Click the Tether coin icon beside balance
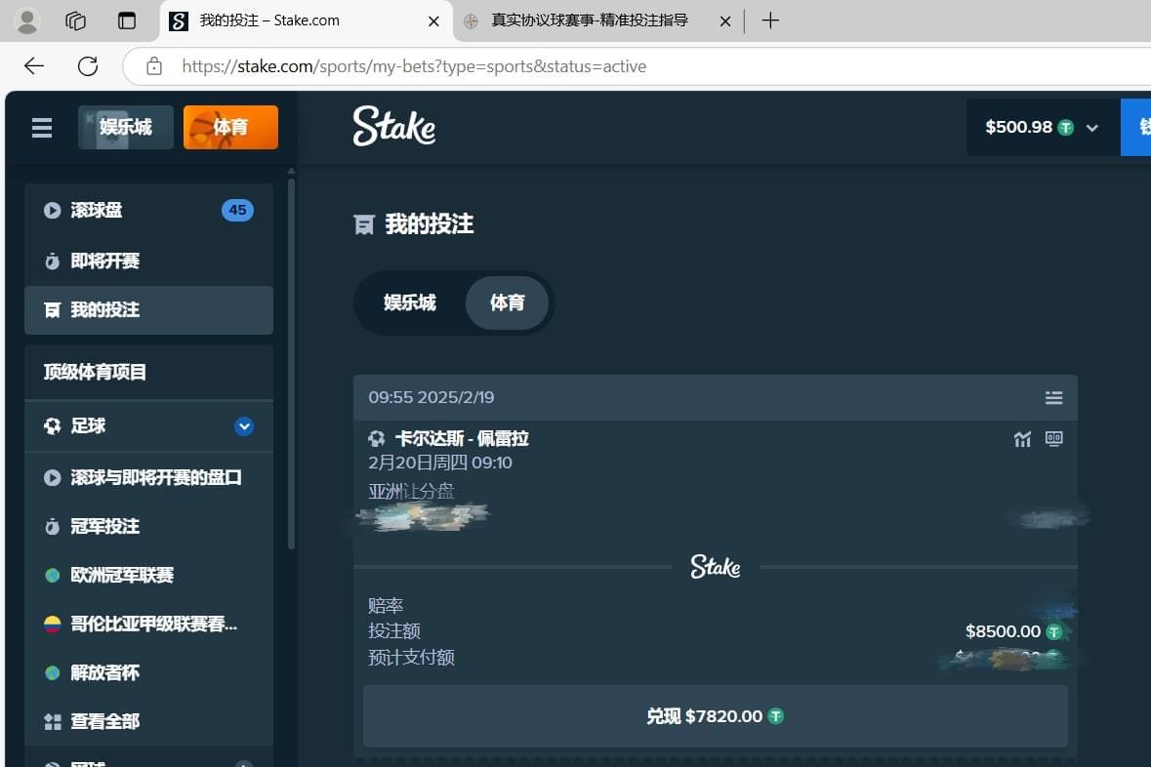Viewport: 1151px width, 767px height. tap(1065, 128)
